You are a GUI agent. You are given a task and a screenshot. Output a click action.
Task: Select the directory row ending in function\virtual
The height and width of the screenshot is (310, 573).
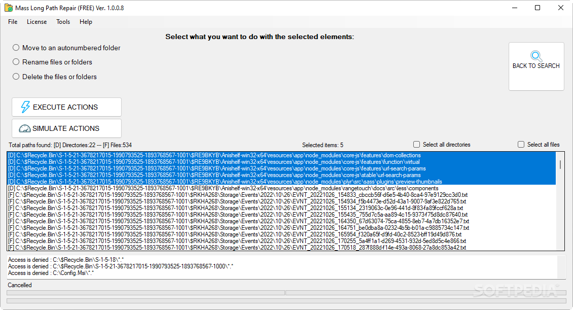(281, 162)
